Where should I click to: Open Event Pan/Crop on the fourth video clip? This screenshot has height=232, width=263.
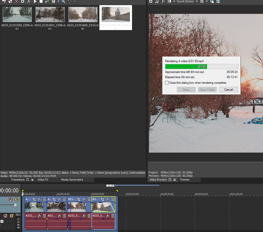click(102, 199)
